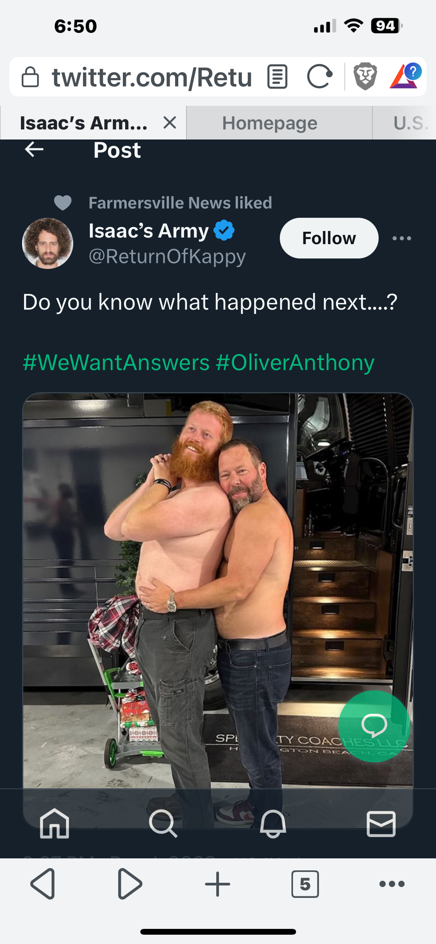Open browser three-dot menu at bottom

click(x=392, y=884)
